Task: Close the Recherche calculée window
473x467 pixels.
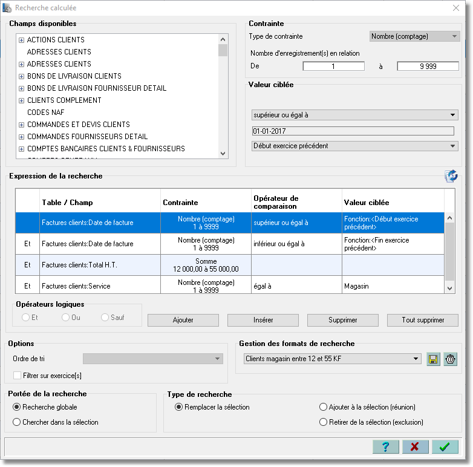Action: (456, 8)
